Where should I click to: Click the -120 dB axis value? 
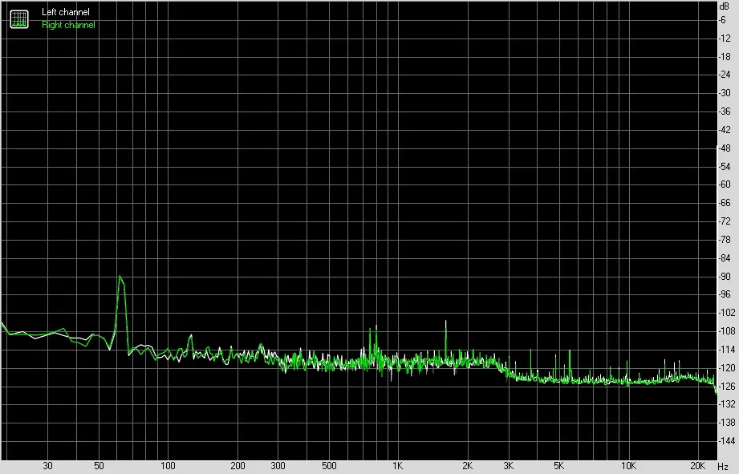click(x=726, y=367)
